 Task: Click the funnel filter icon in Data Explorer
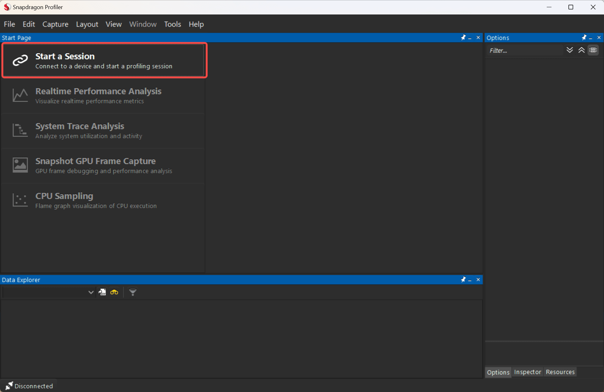[133, 292]
